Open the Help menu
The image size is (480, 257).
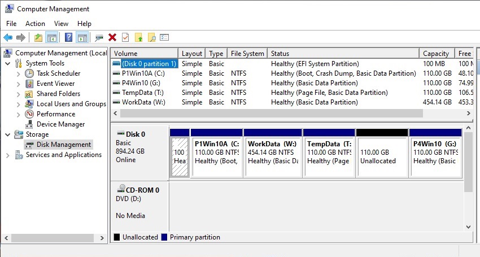click(x=84, y=24)
